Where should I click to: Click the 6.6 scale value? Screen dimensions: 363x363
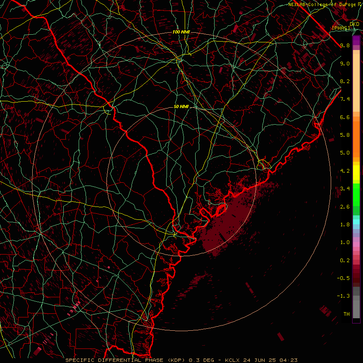tap(345, 117)
